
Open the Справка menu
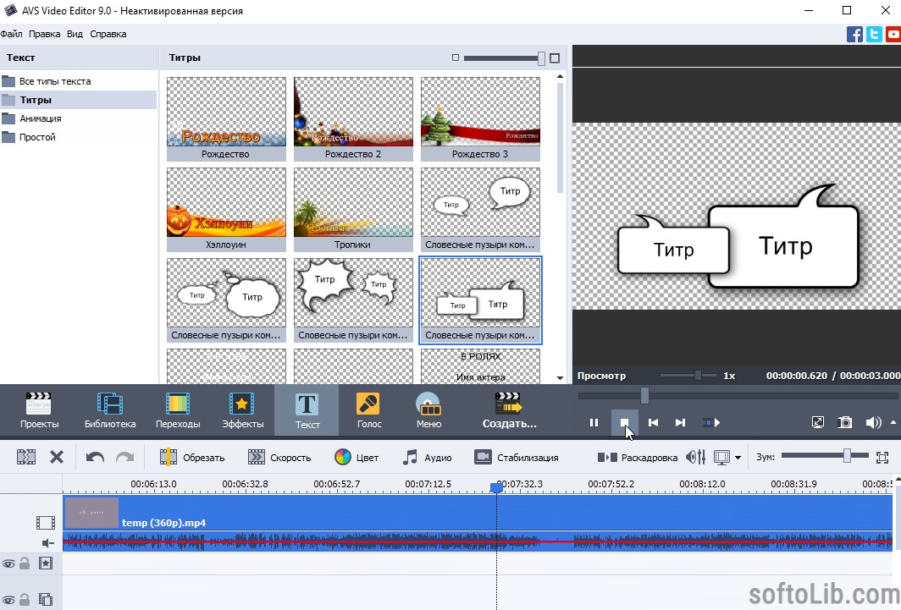108,34
